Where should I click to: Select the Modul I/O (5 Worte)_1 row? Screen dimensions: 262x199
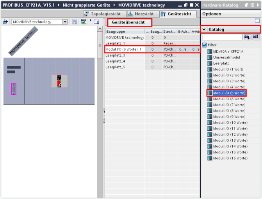(x=123, y=49)
